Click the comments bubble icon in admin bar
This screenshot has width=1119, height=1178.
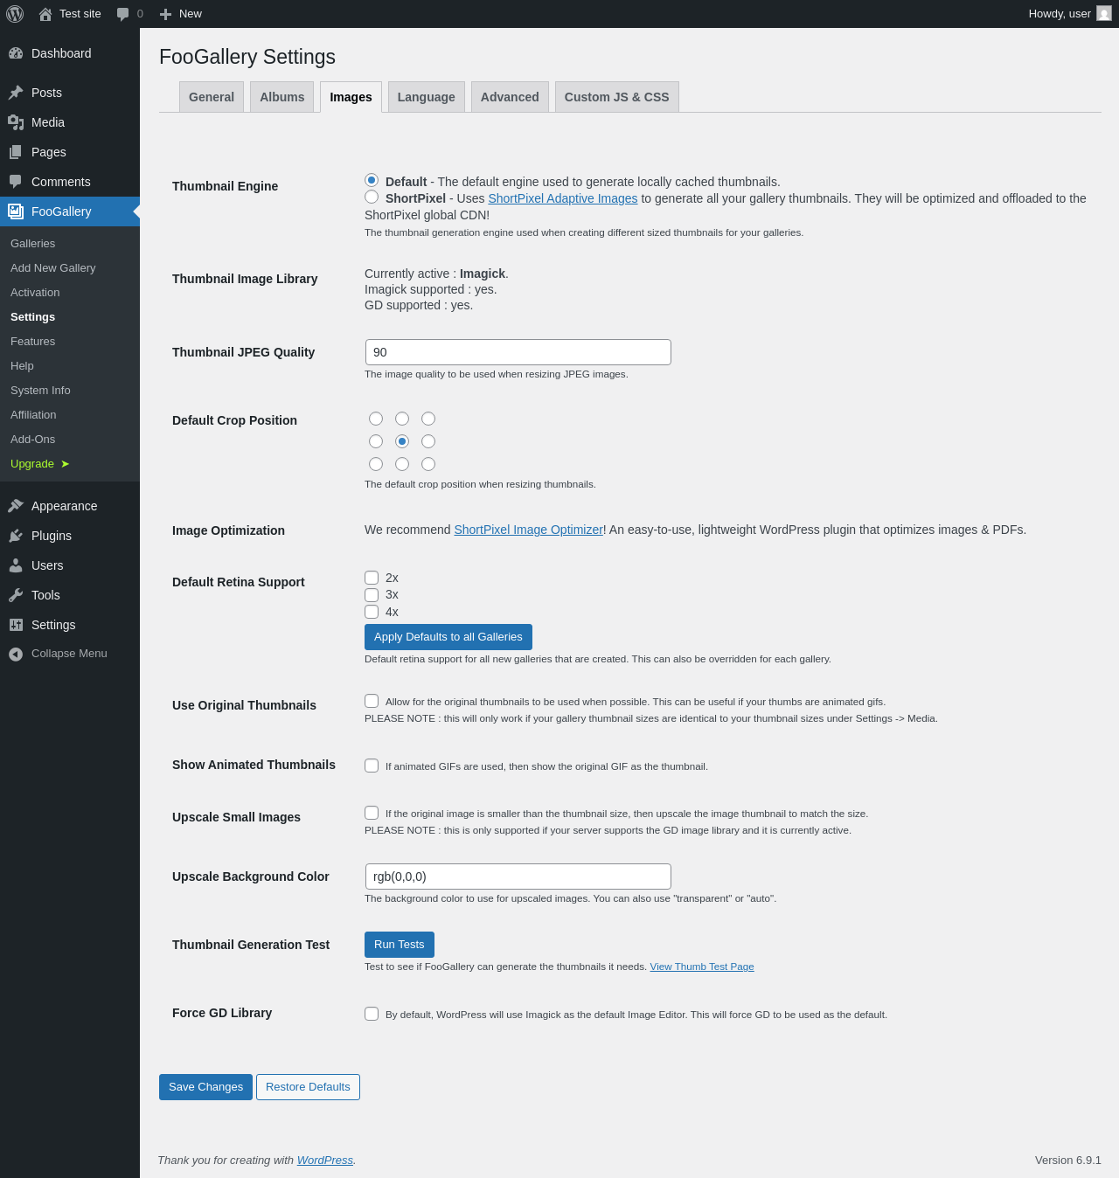click(x=123, y=14)
